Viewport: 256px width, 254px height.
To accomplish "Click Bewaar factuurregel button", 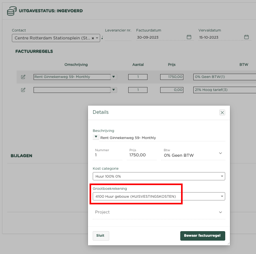I will tap(202, 235).
